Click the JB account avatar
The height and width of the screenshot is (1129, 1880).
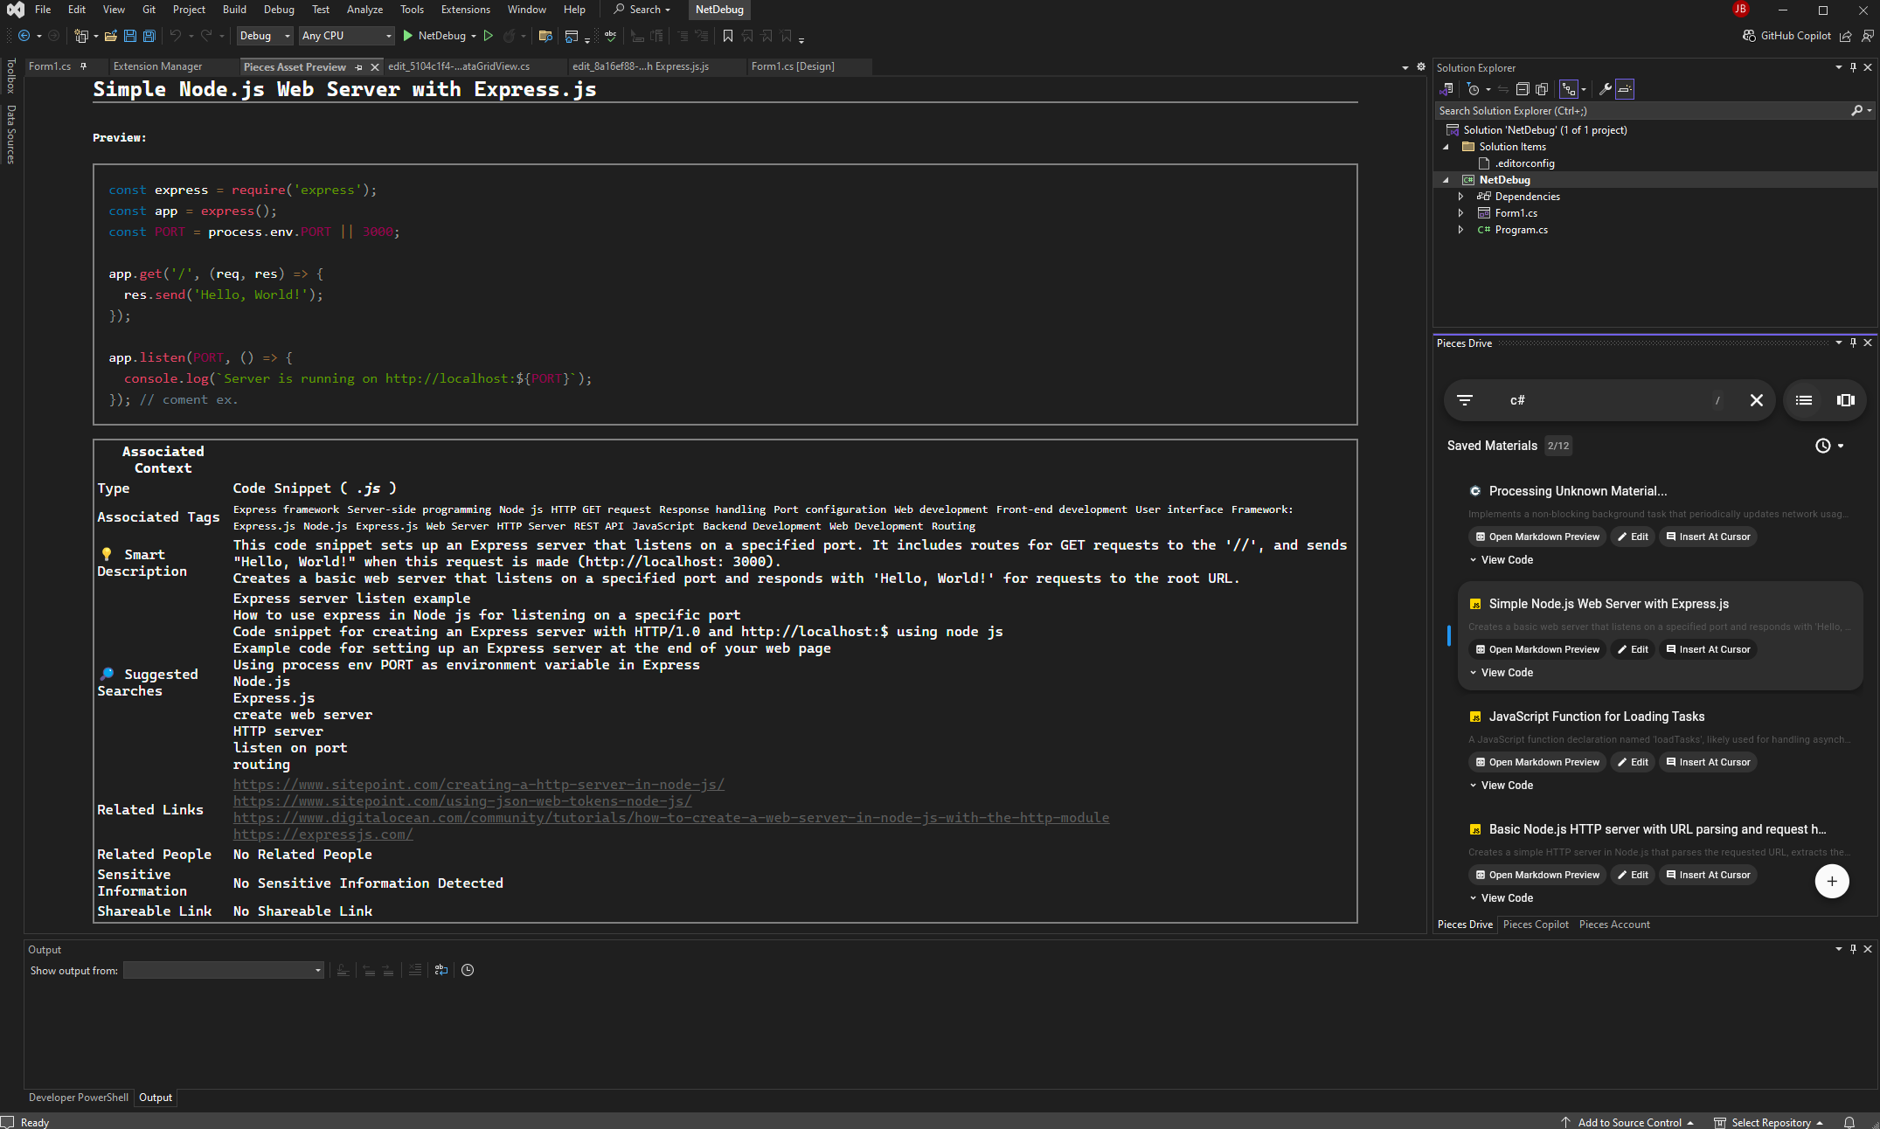[x=1740, y=10]
